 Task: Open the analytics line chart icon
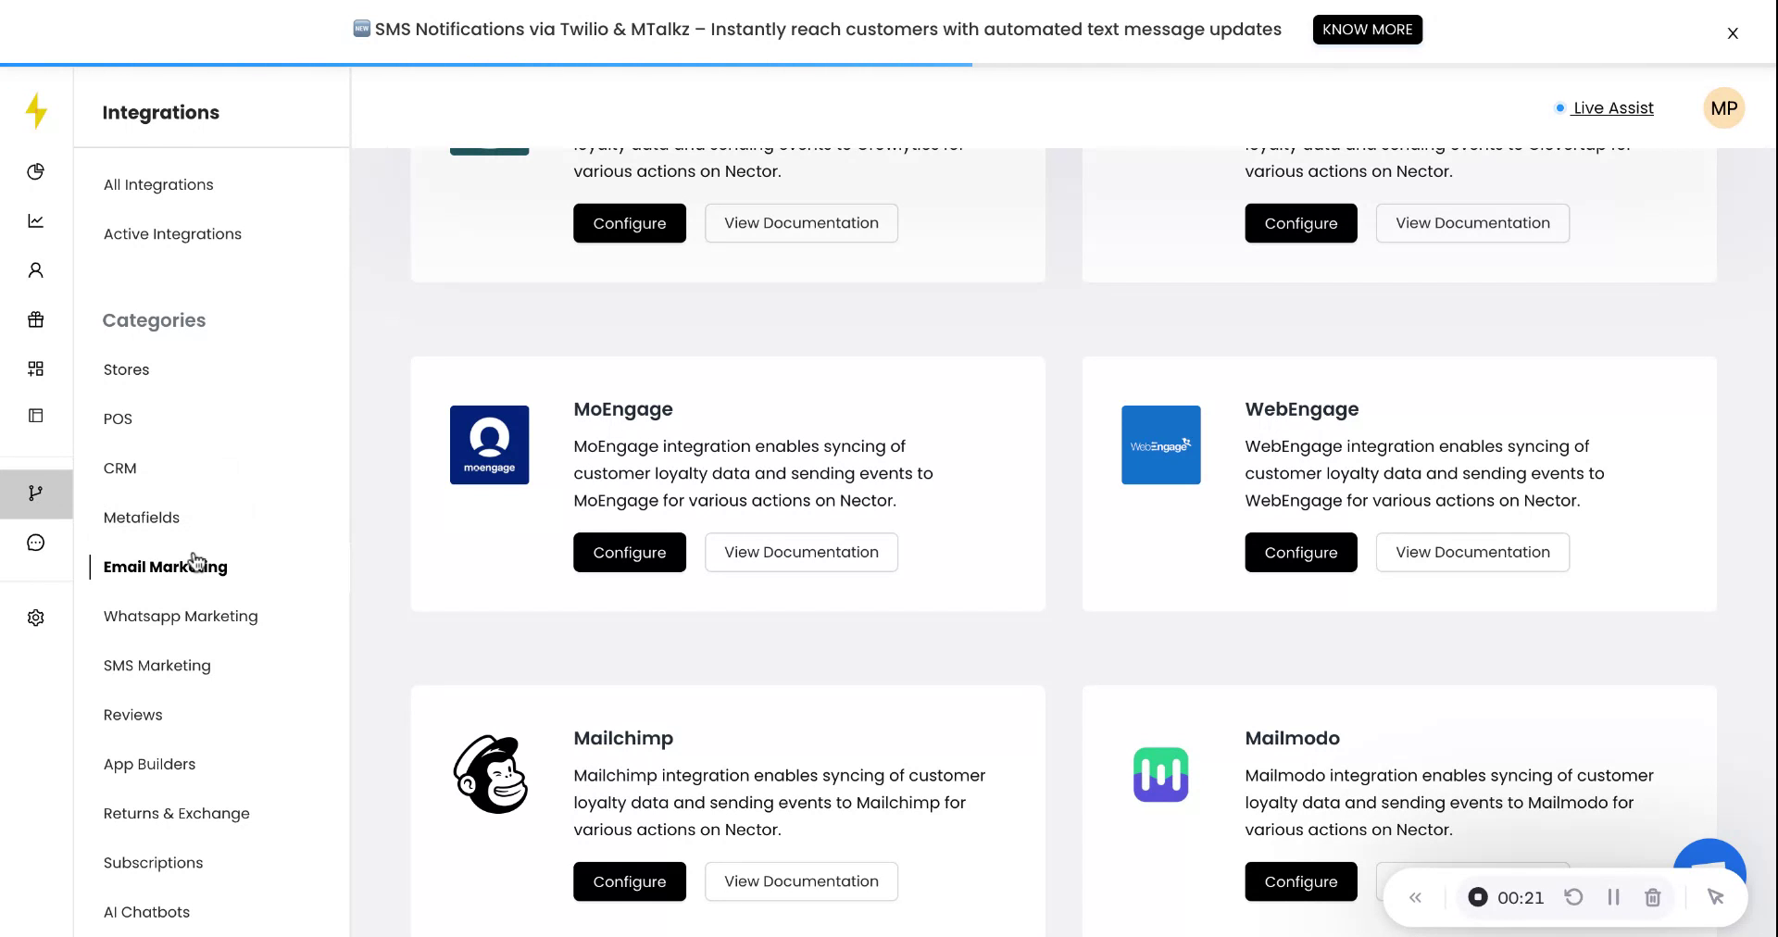pyautogui.click(x=36, y=220)
